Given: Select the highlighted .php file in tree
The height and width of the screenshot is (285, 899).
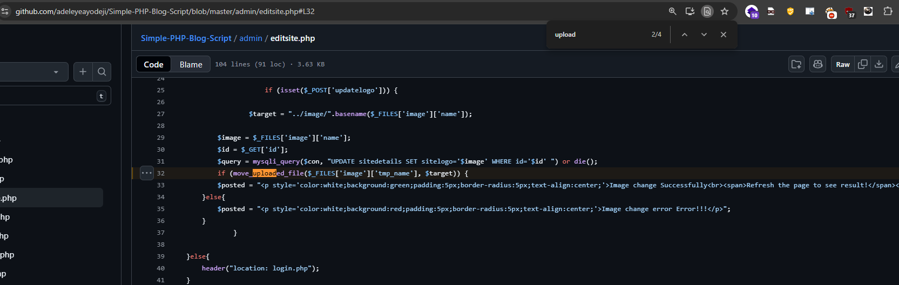Looking at the screenshot, I should 51,198.
